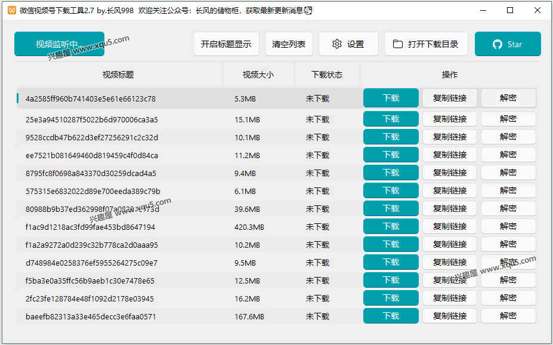Click the app logo in title bar

coord(12,10)
